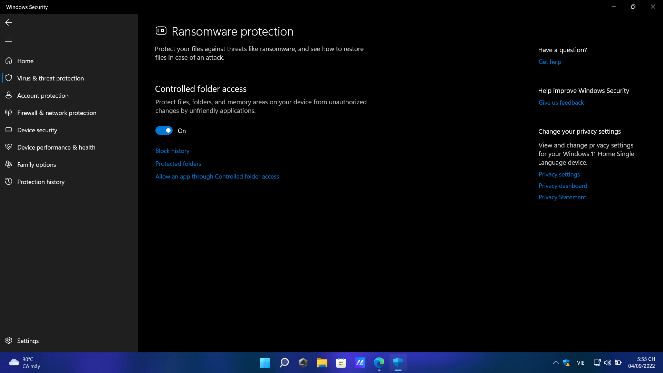Click the Home house icon
The height and width of the screenshot is (373, 663).
coord(9,60)
